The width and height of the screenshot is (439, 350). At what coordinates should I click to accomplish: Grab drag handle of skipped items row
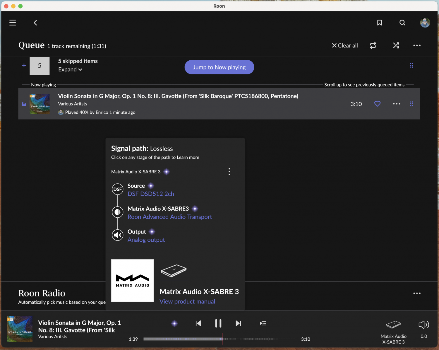coord(411,65)
